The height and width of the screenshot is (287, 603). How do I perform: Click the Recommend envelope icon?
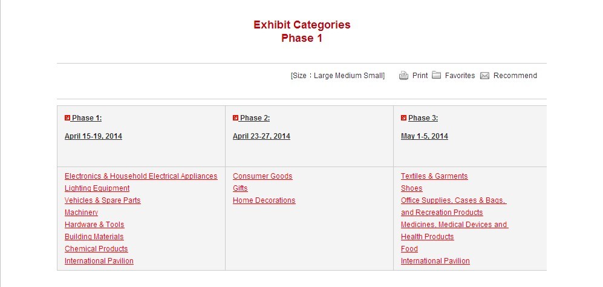point(484,76)
